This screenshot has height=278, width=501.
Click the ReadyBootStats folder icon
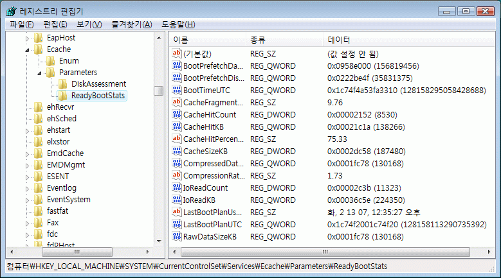point(62,95)
